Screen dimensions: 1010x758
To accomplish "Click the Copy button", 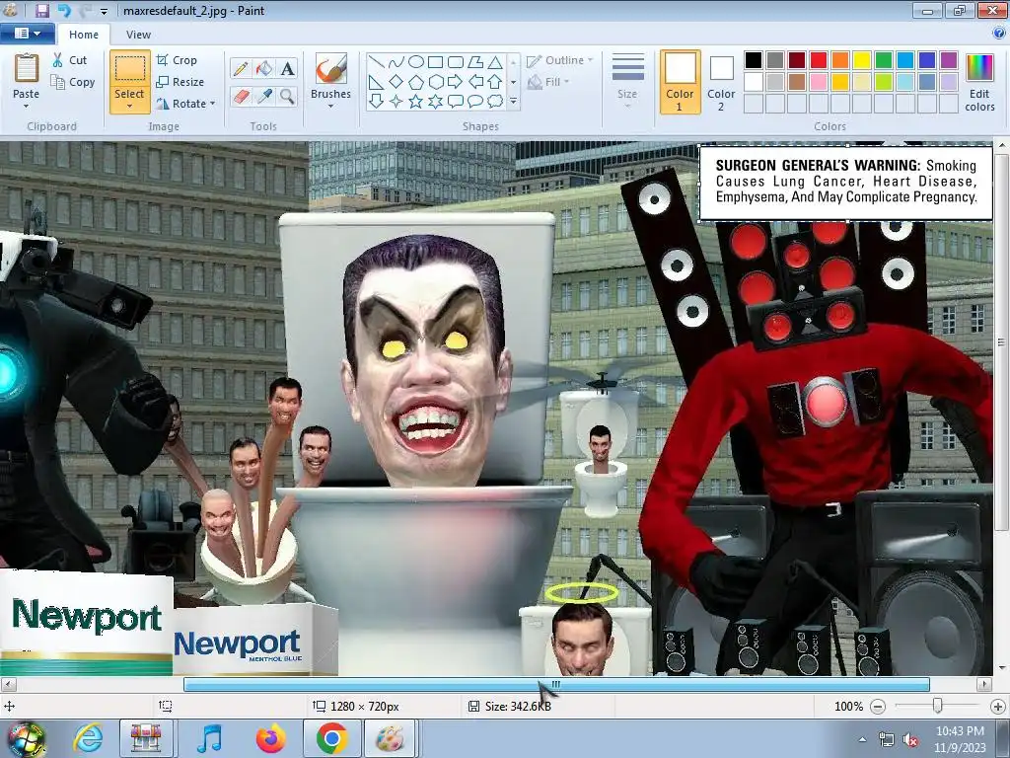I will pos(73,82).
